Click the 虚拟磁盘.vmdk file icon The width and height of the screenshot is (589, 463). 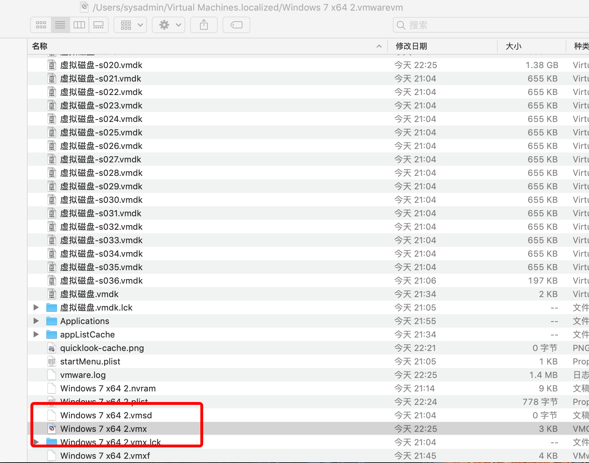(x=52, y=294)
